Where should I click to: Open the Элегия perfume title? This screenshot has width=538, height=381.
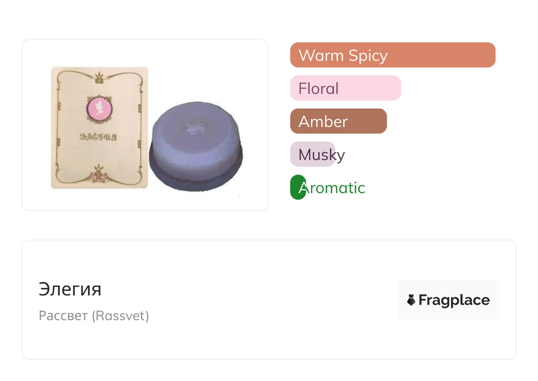(x=70, y=289)
